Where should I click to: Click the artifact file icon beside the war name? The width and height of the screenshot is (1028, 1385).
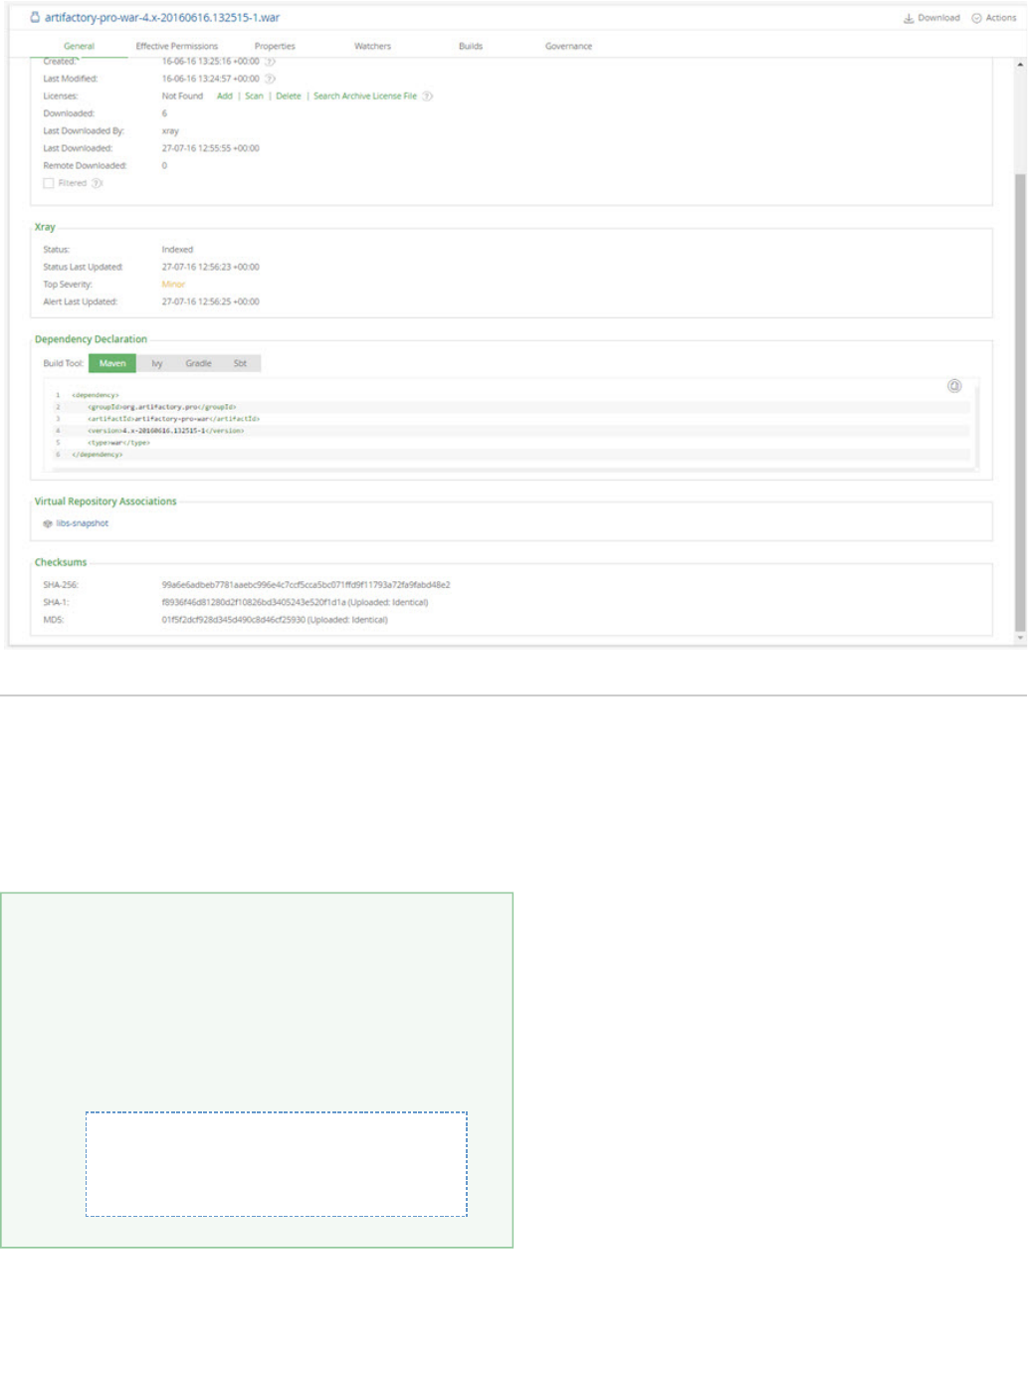[x=35, y=17]
